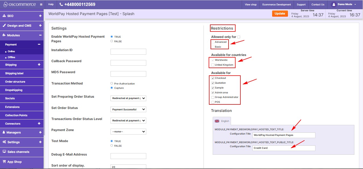
Task: Open the Support menu item
Action: click(301, 5)
